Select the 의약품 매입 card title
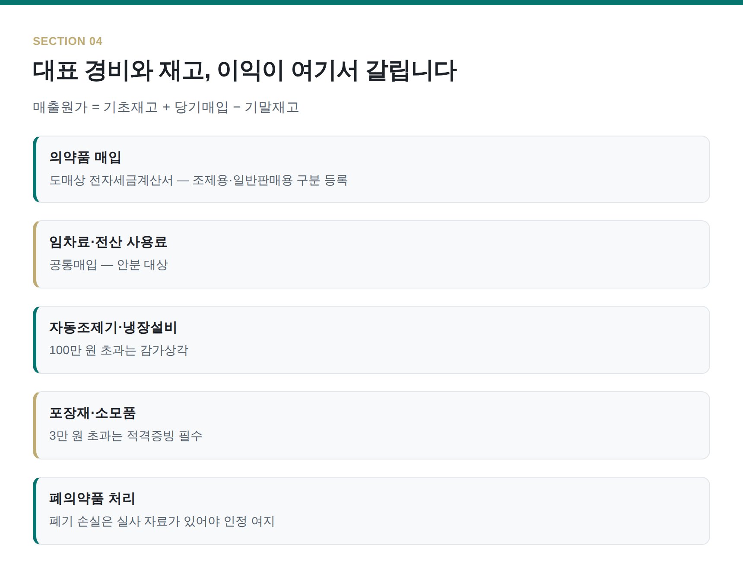743x583 pixels. [x=85, y=157]
